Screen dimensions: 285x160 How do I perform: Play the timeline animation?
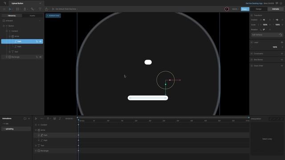click(36, 119)
